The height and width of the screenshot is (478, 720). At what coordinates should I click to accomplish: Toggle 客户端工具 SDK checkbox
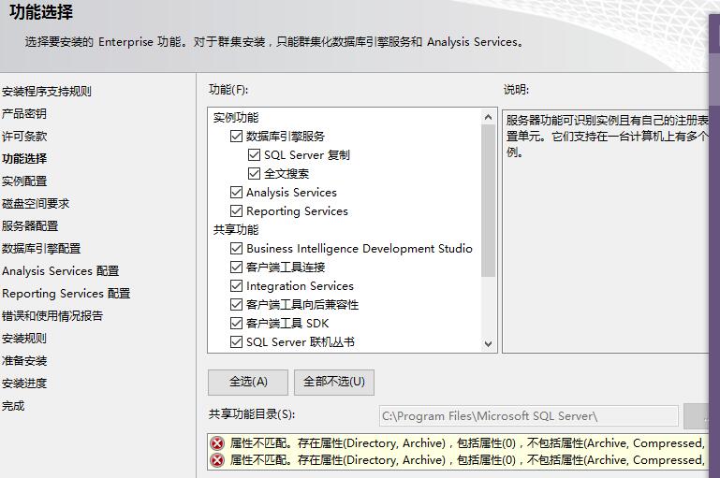(x=236, y=324)
